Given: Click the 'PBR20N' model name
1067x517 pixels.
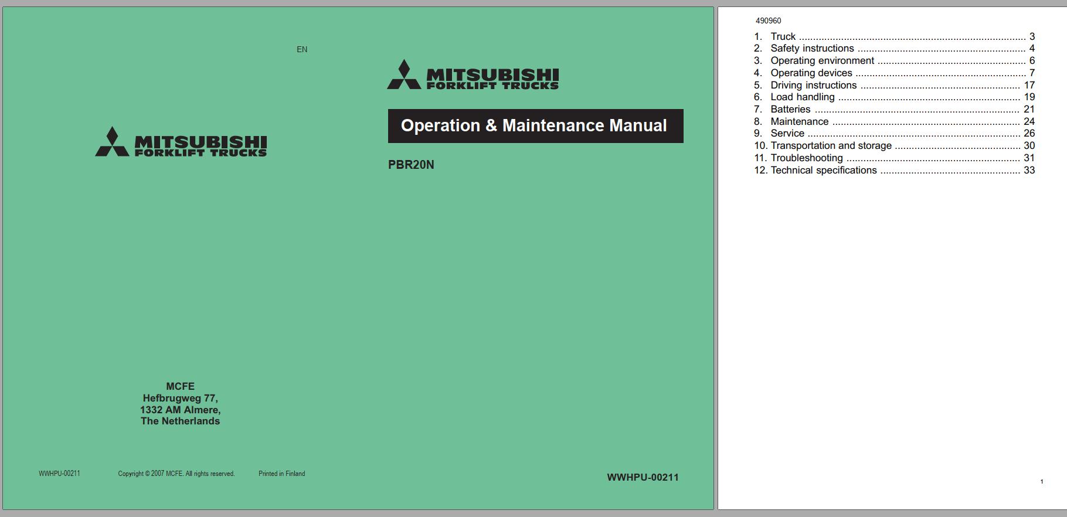Looking at the screenshot, I should pyautogui.click(x=411, y=165).
